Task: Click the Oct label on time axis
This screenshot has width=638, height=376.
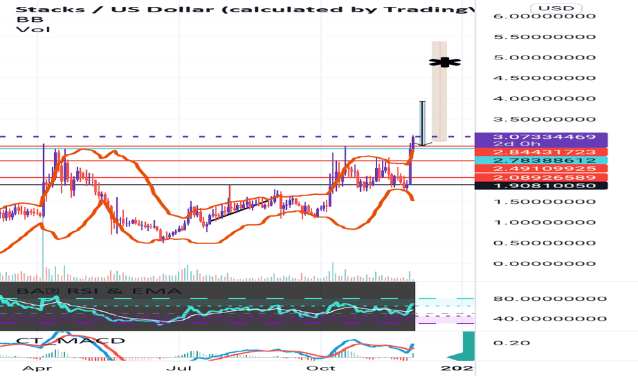Action: pyautogui.click(x=321, y=368)
